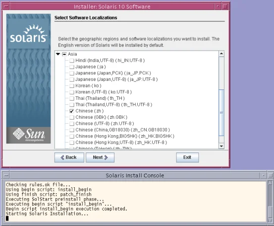Quit installer with Exit button
The width and height of the screenshot is (274, 226).
click(187, 157)
